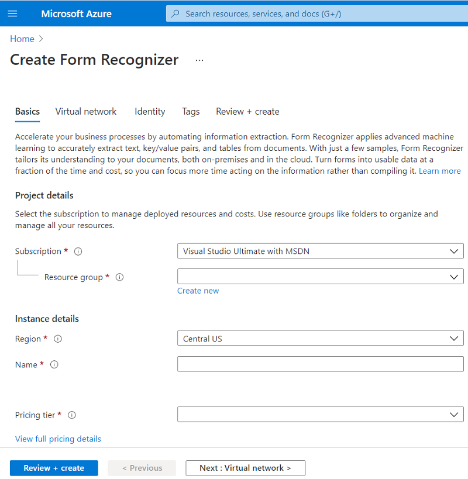Expand the Resource group dropdown
This screenshot has height=479, width=468.
(x=320, y=276)
